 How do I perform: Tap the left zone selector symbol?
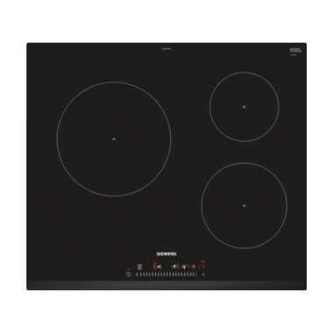(159, 266)
